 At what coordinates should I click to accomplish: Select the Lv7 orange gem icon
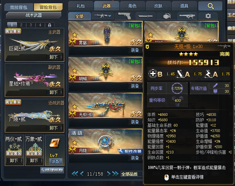(55, 144)
